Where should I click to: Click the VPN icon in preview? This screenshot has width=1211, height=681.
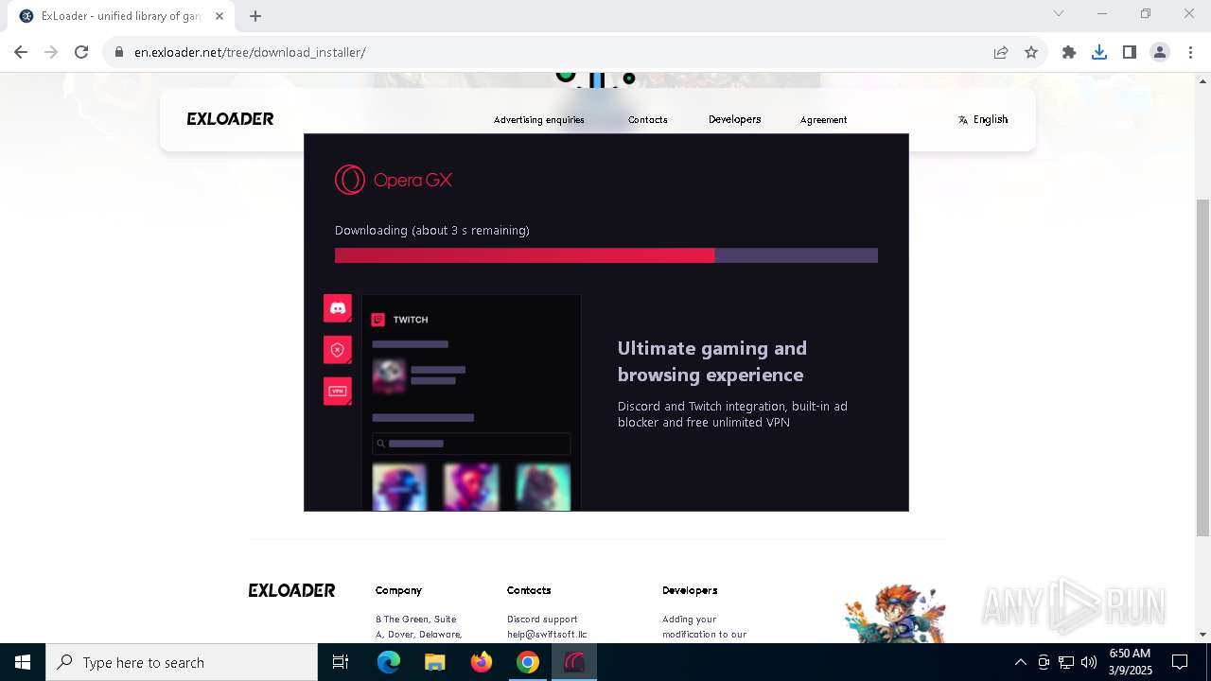coord(338,392)
